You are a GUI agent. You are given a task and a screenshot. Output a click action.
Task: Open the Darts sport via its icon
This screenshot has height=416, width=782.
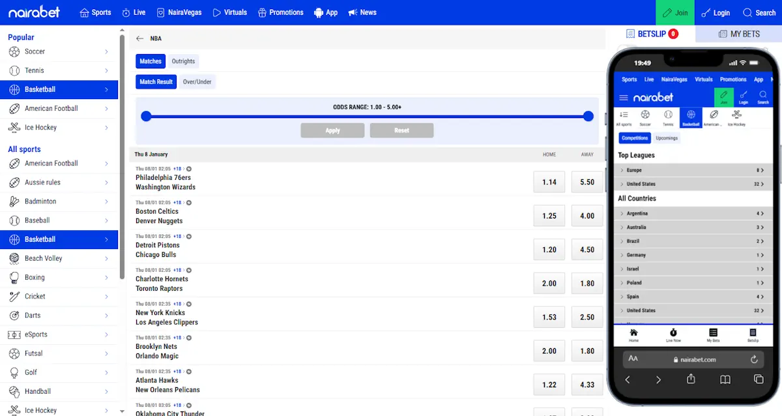14,315
